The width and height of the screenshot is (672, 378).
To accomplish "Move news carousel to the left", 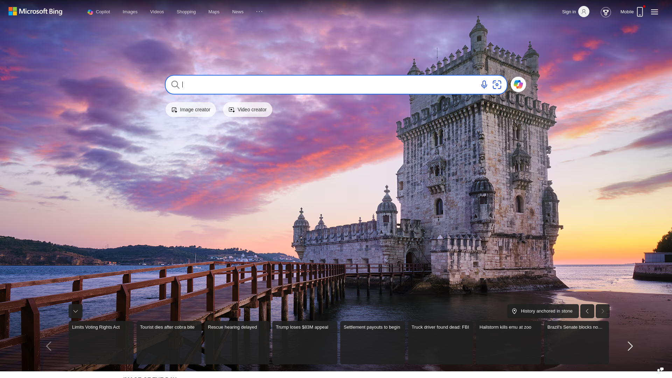I will click(49, 346).
